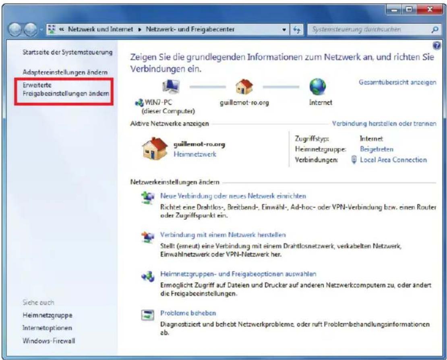Click the bold guillemot-ro.org network name
The height and width of the screenshot is (360, 447).
199,144
